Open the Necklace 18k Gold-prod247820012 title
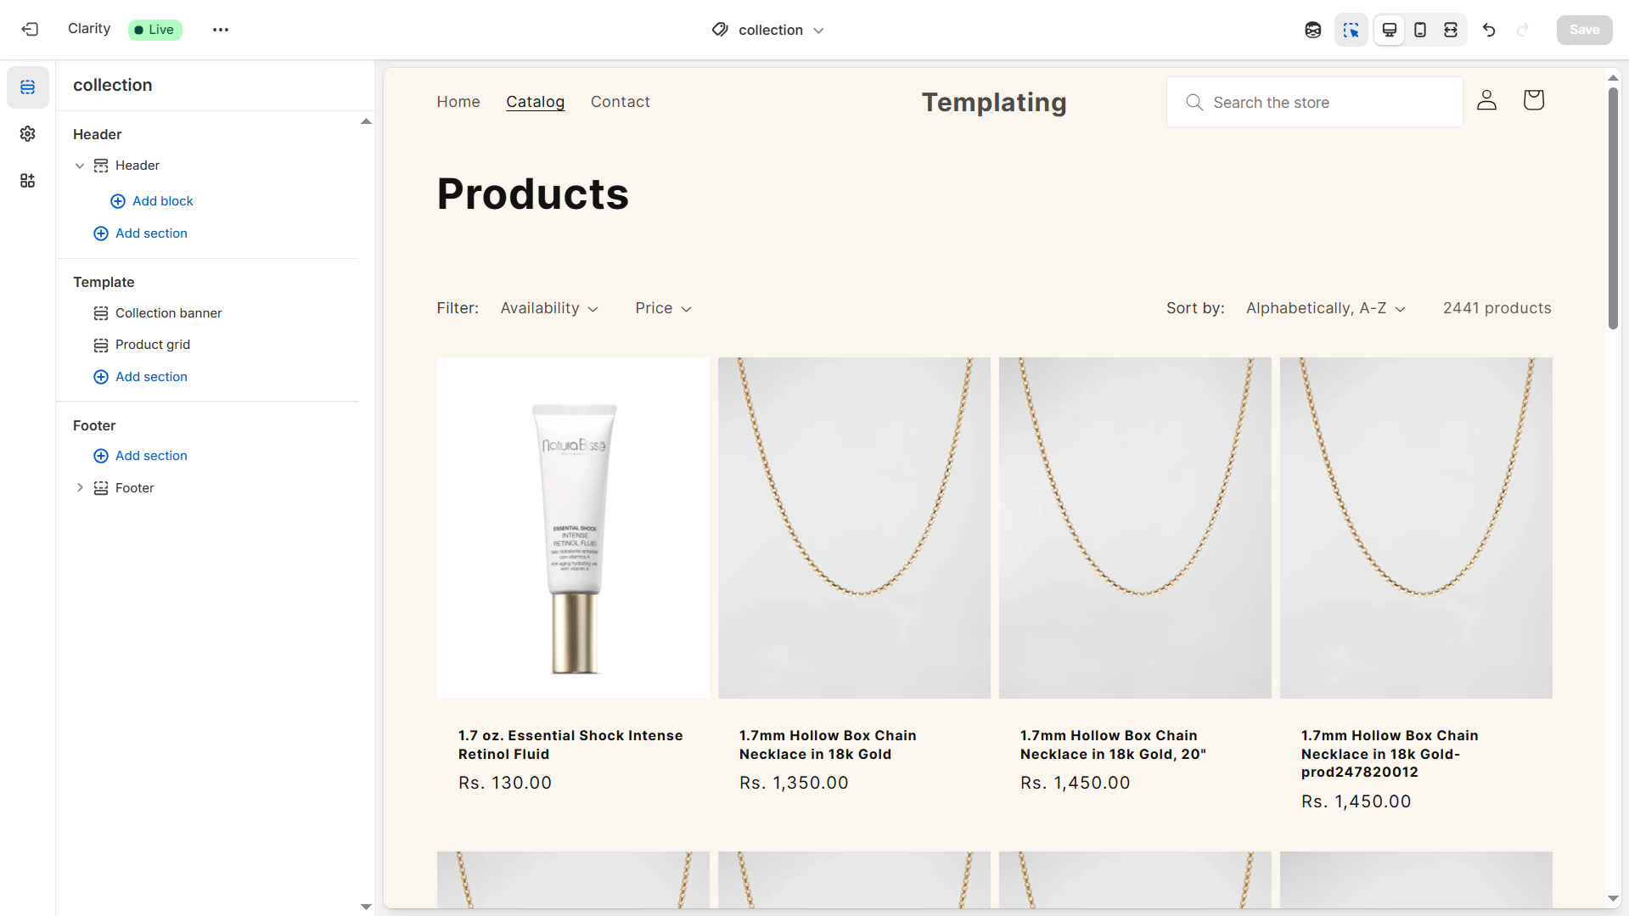 [x=1390, y=754]
